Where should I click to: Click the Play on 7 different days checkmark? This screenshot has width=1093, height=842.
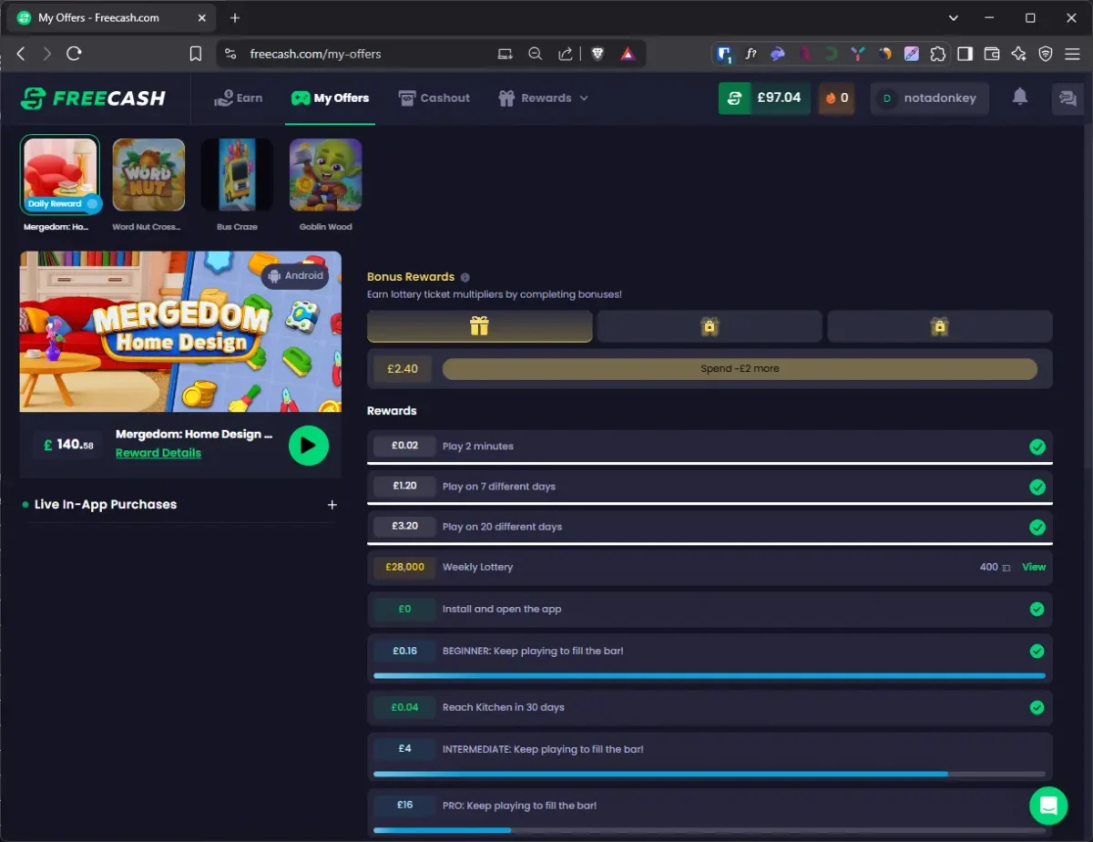point(1037,487)
